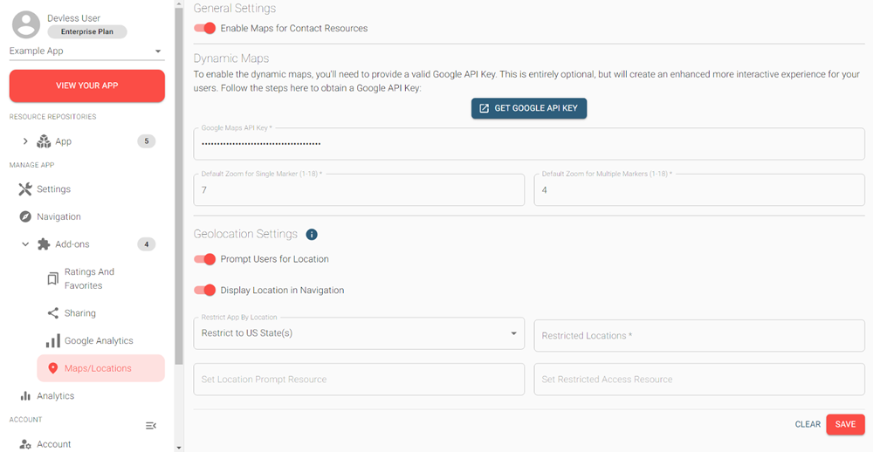Disable Enable Maps for Contact Resources toggle
The width and height of the screenshot is (873, 452).
pos(204,28)
